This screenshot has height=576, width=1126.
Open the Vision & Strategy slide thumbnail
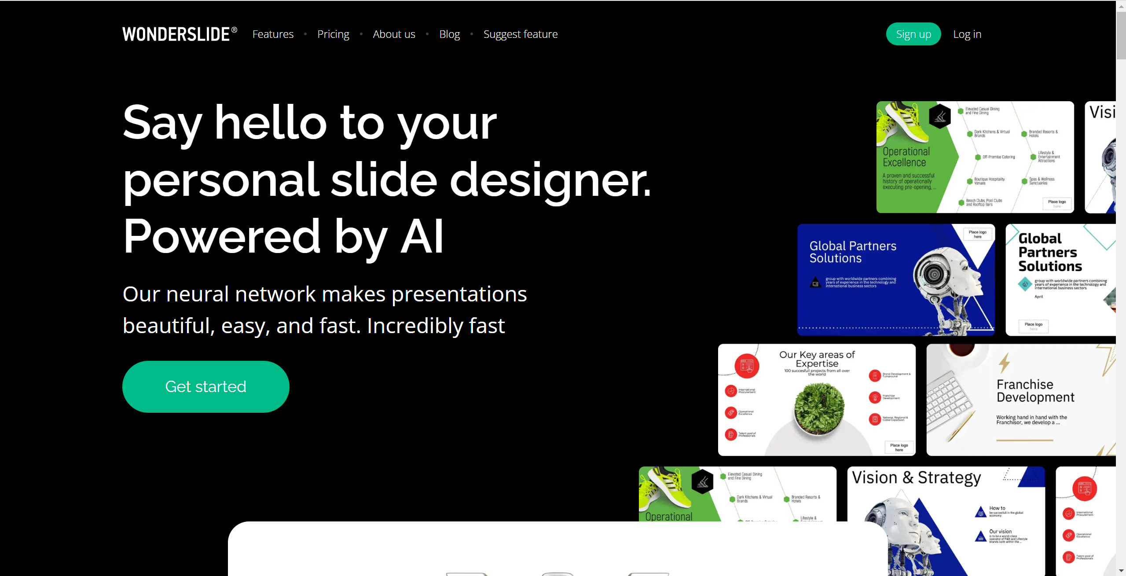coord(946,521)
